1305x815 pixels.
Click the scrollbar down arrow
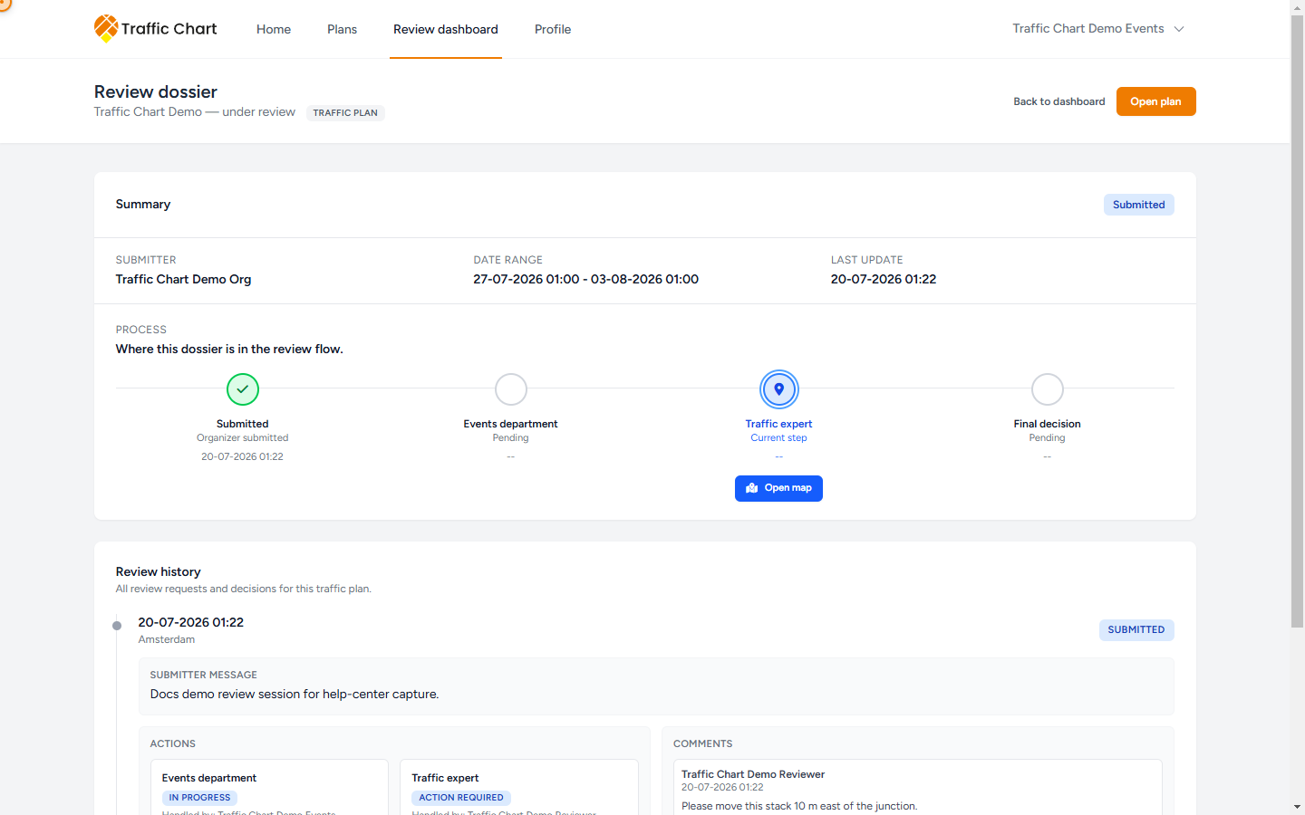(1297, 806)
